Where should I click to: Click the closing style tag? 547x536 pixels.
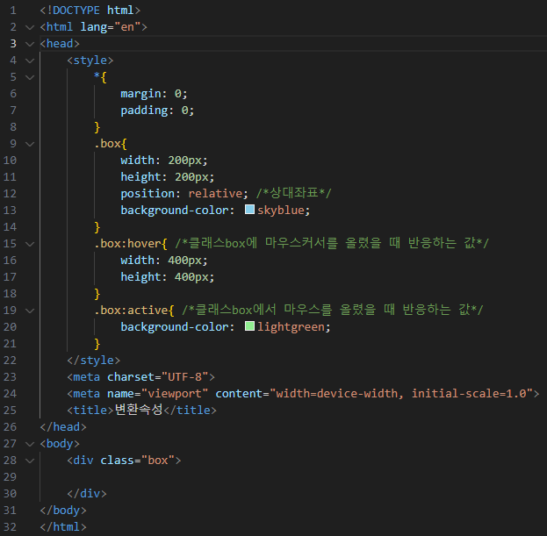coord(93,361)
